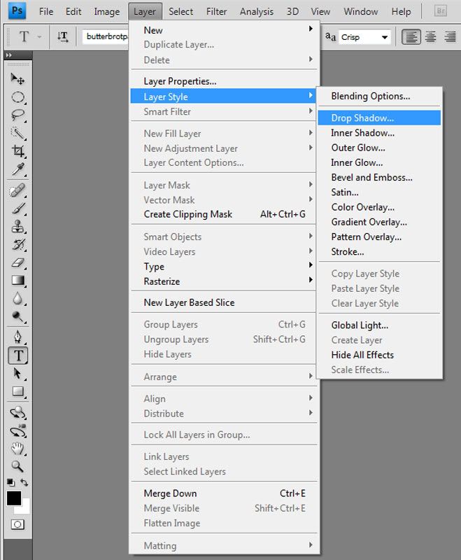Choose Blending Options in submenu
The image size is (461, 560).
point(379,96)
